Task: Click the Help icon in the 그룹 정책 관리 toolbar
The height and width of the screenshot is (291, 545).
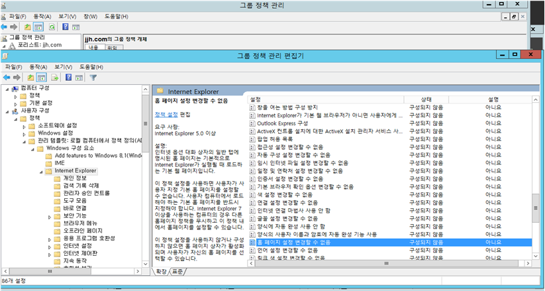Action: pos(66,27)
